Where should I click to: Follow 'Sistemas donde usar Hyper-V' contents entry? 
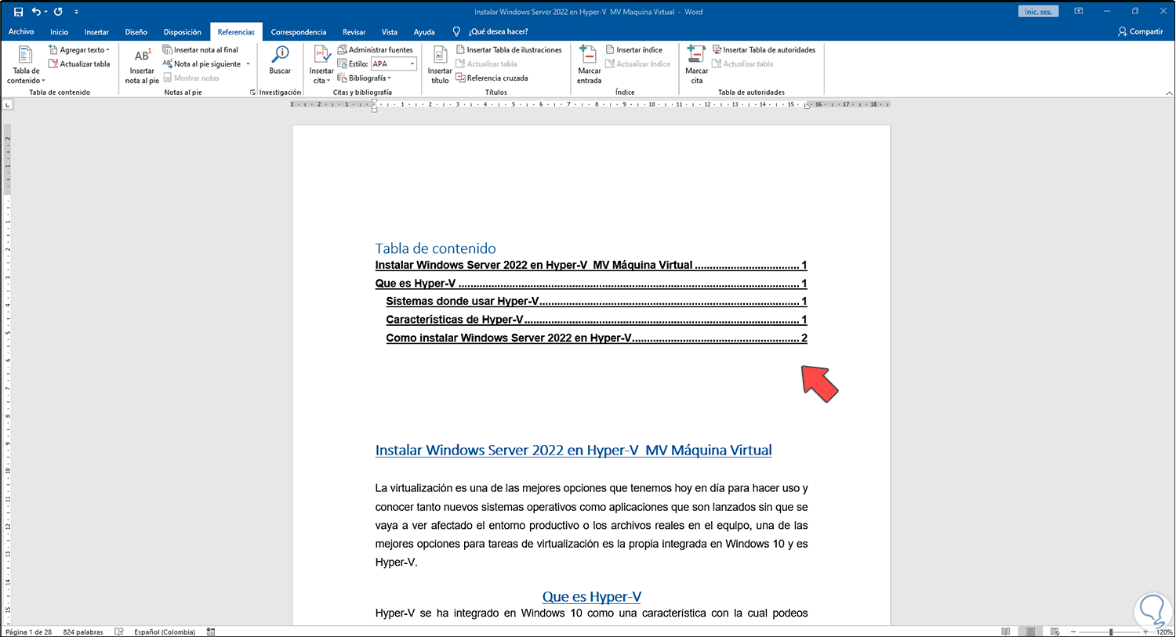point(597,302)
